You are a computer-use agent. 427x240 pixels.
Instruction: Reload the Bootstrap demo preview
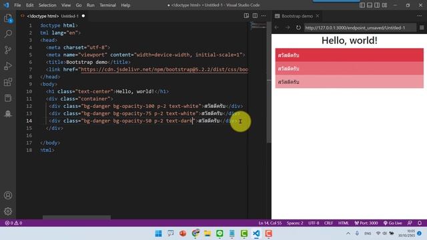coord(298,27)
